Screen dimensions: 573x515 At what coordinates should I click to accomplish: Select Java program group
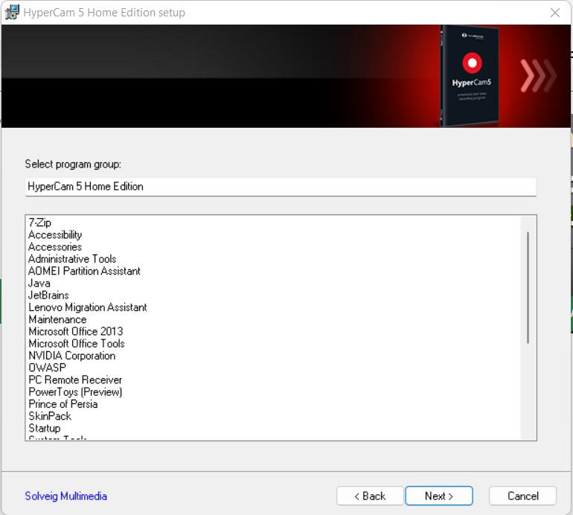[x=39, y=283]
